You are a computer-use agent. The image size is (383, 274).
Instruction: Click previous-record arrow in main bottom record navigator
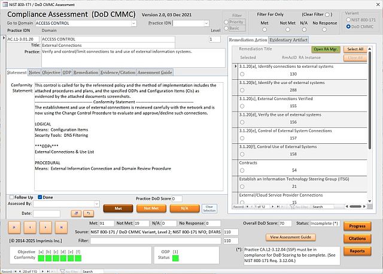pyautogui.click(x=20, y=272)
